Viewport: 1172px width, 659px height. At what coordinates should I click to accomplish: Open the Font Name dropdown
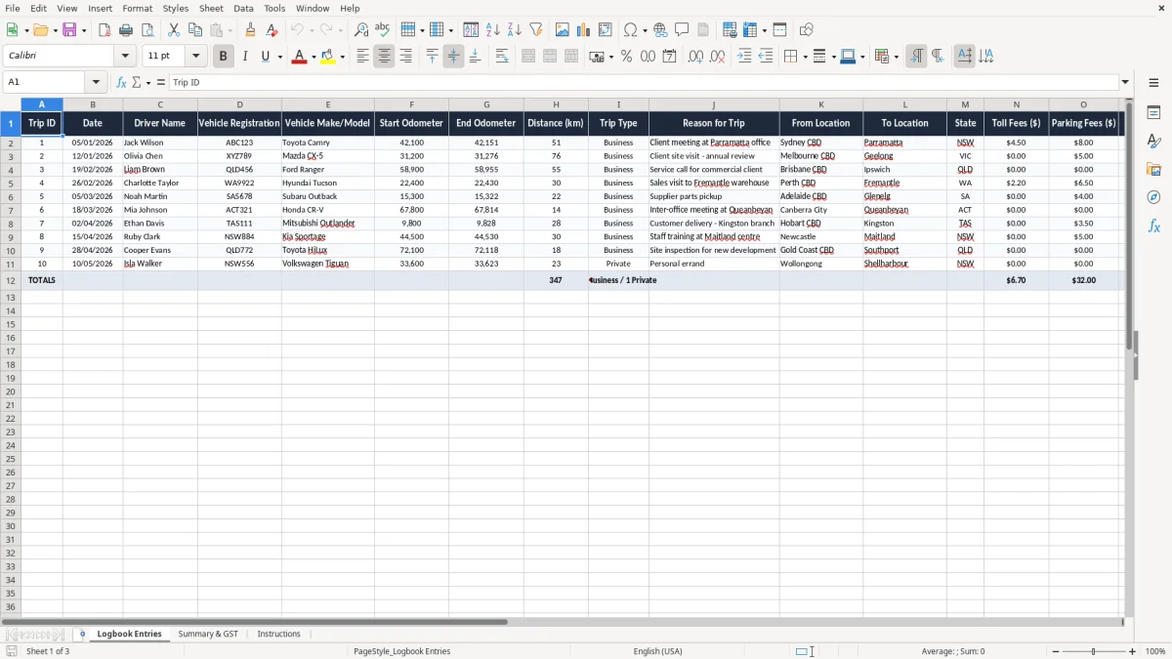tap(125, 57)
